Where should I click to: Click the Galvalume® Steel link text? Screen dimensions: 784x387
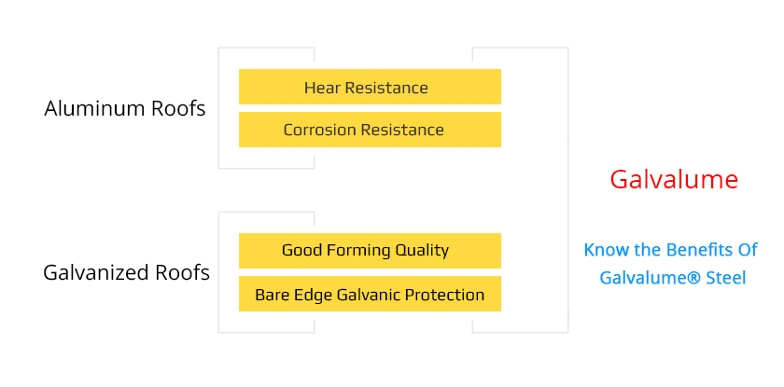pyautogui.click(x=672, y=278)
